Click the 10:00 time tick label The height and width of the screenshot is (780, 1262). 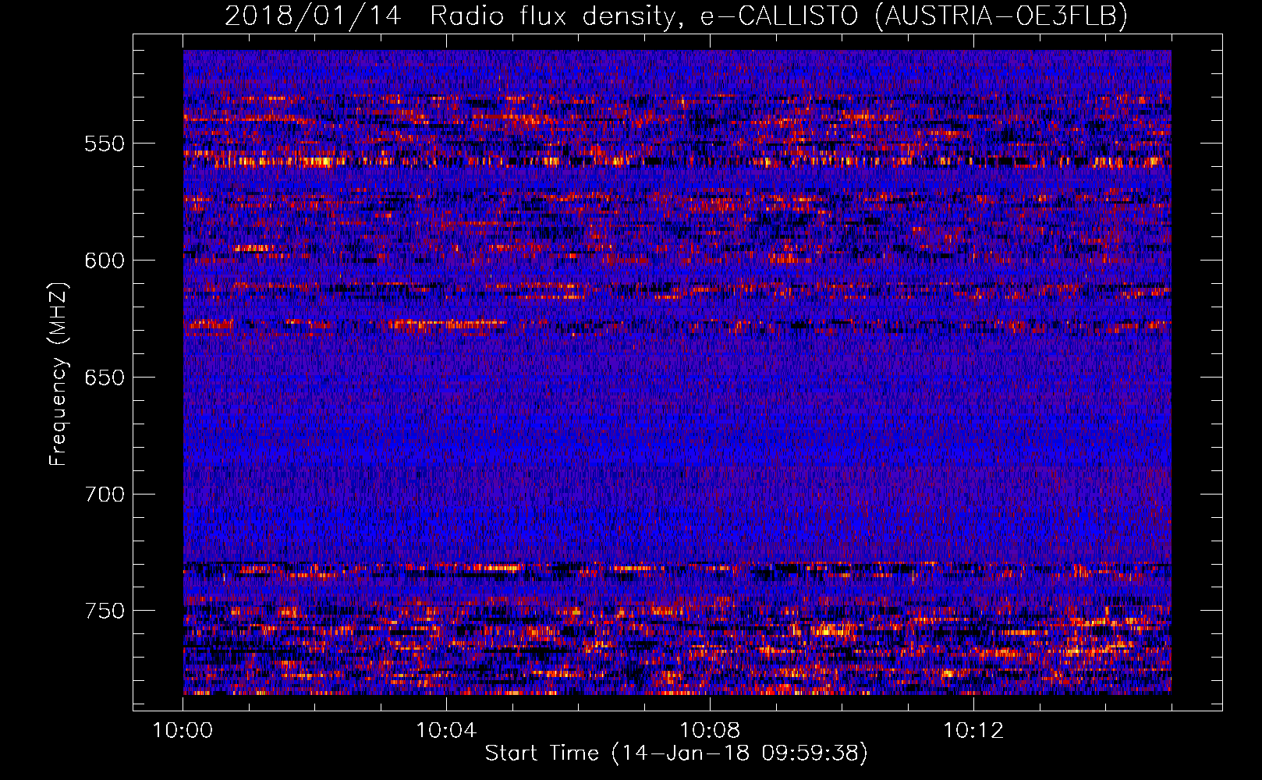183,731
